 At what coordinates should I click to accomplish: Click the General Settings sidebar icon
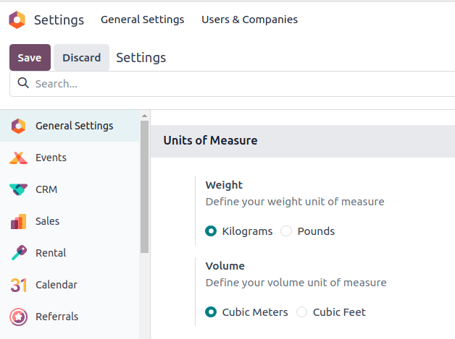tap(18, 126)
